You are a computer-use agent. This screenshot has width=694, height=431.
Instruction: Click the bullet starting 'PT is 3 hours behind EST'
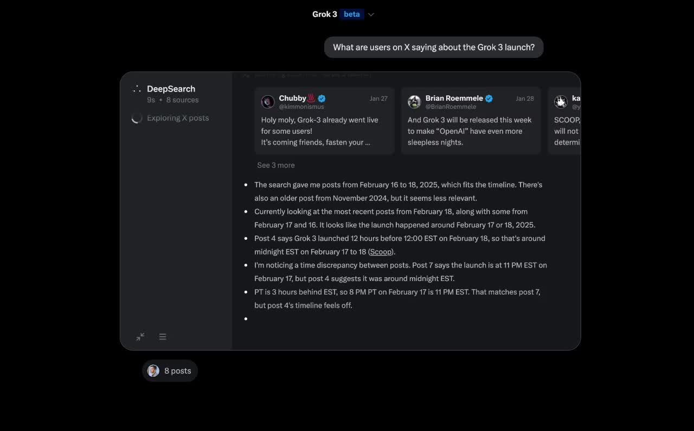(x=397, y=298)
